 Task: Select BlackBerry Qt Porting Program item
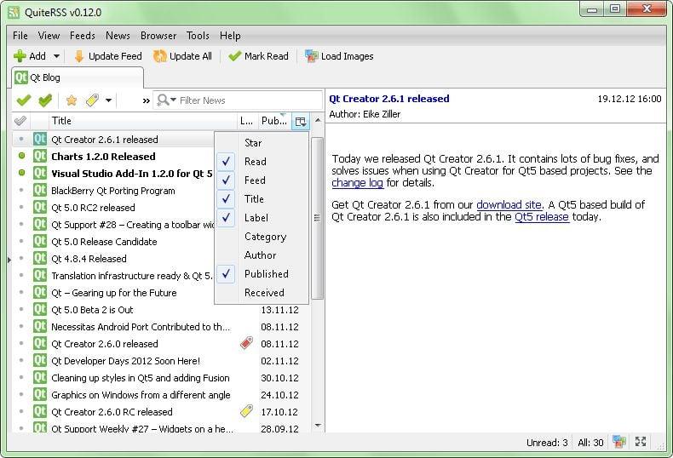(113, 191)
